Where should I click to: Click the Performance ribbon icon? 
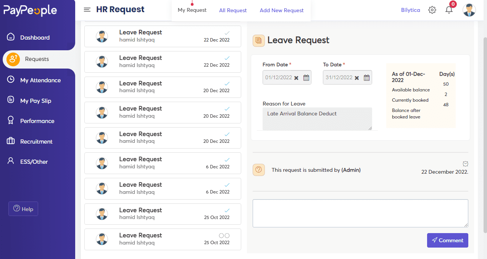coord(11,120)
